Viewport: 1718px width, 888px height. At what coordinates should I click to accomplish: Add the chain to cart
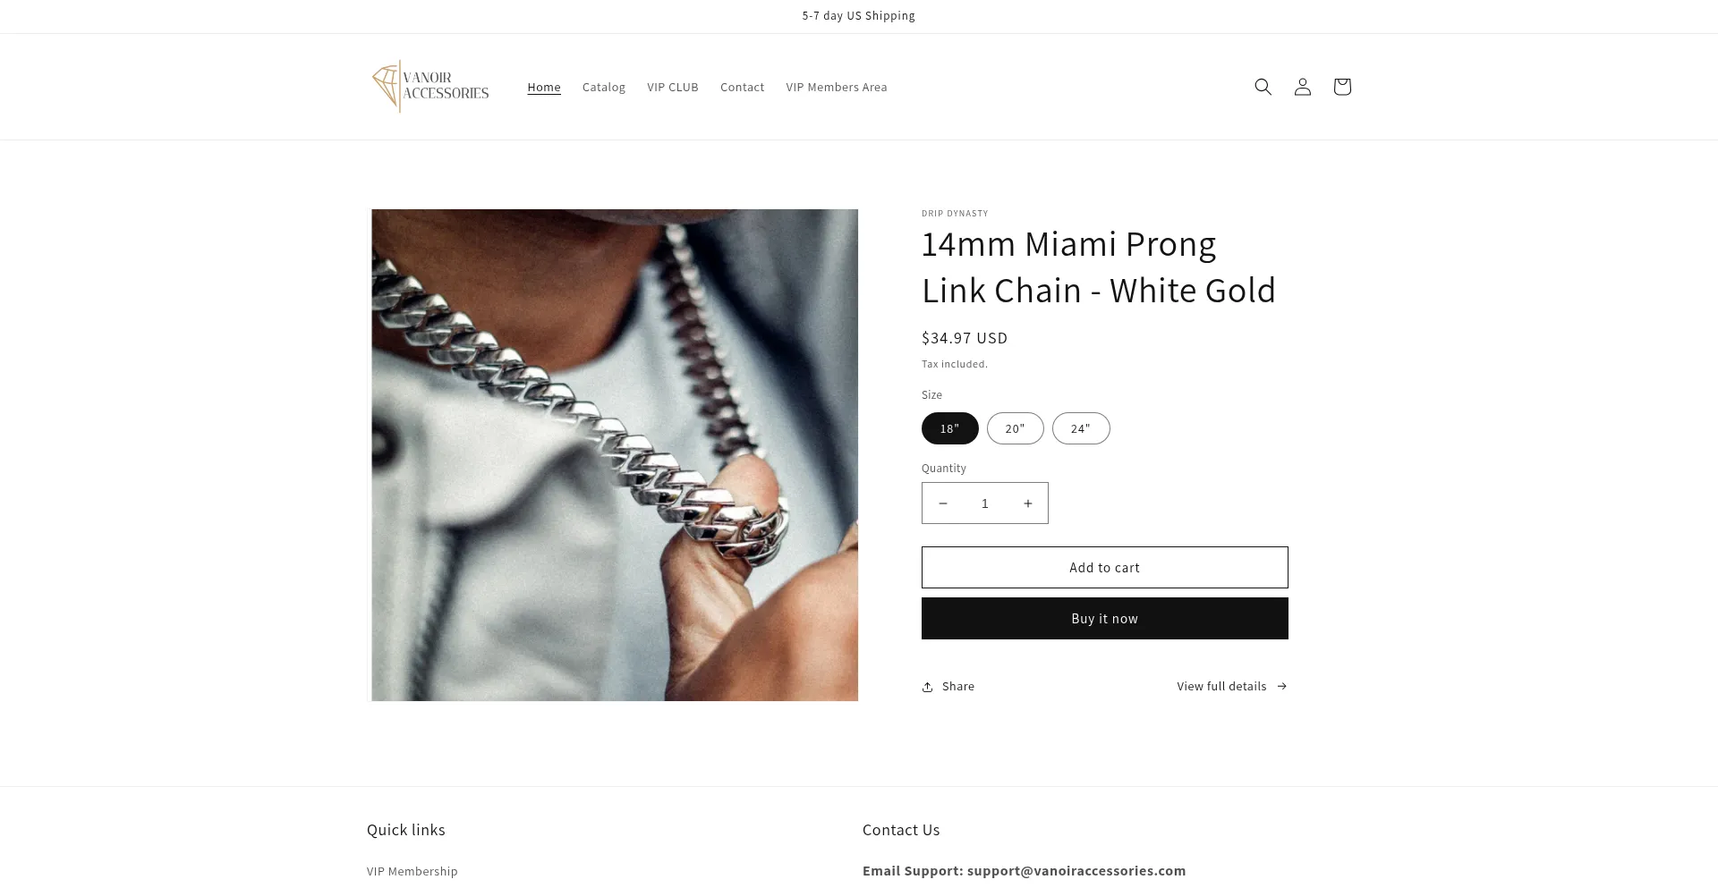pyautogui.click(x=1104, y=567)
